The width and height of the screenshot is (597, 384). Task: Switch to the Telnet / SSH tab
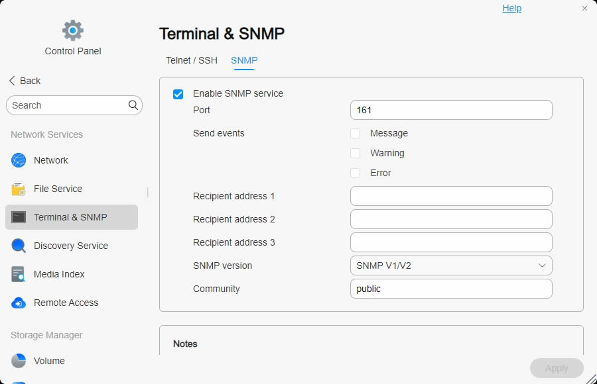(x=192, y=60)
